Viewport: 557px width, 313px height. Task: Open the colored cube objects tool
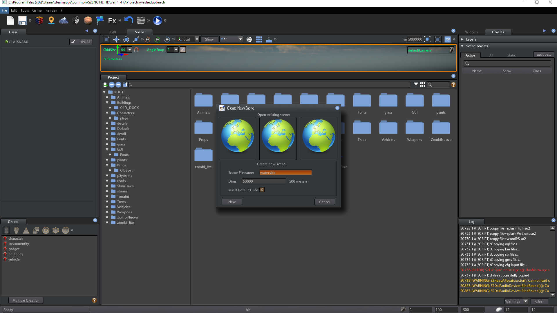pyautogui.click(x=39, y=21)
